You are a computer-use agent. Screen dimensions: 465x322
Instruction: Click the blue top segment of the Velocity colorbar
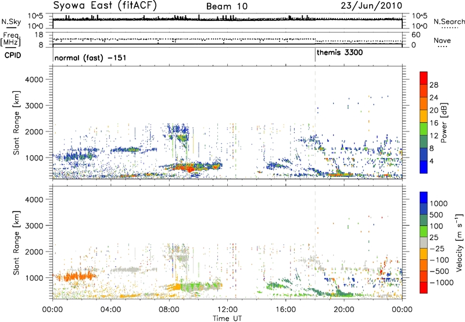tap(424, 198)
